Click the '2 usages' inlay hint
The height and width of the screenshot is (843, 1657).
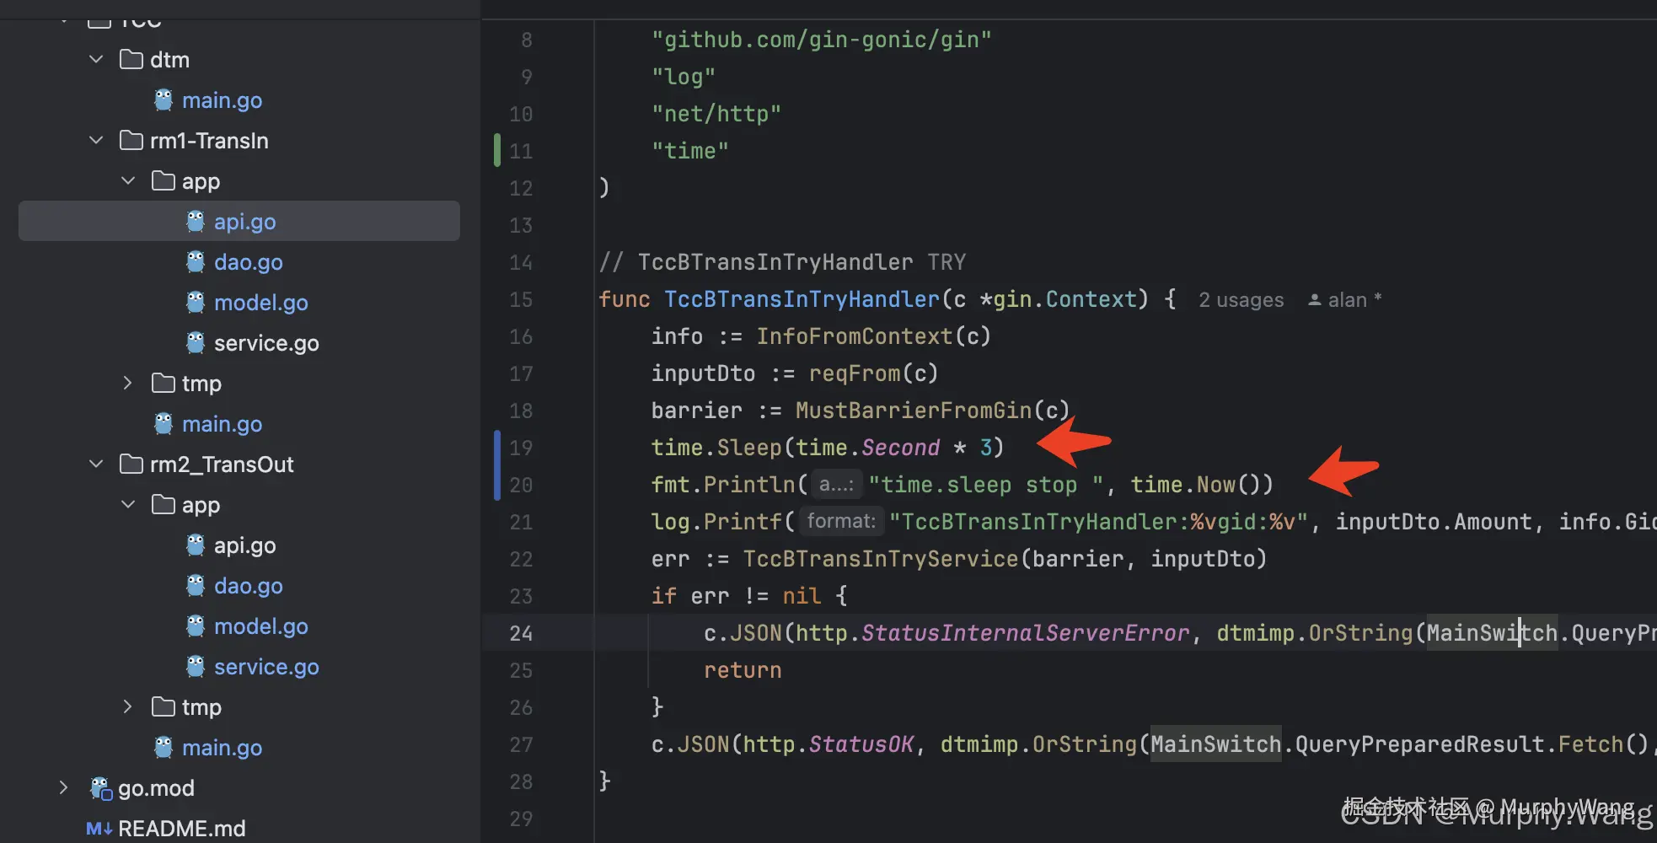pos(1241,300)
